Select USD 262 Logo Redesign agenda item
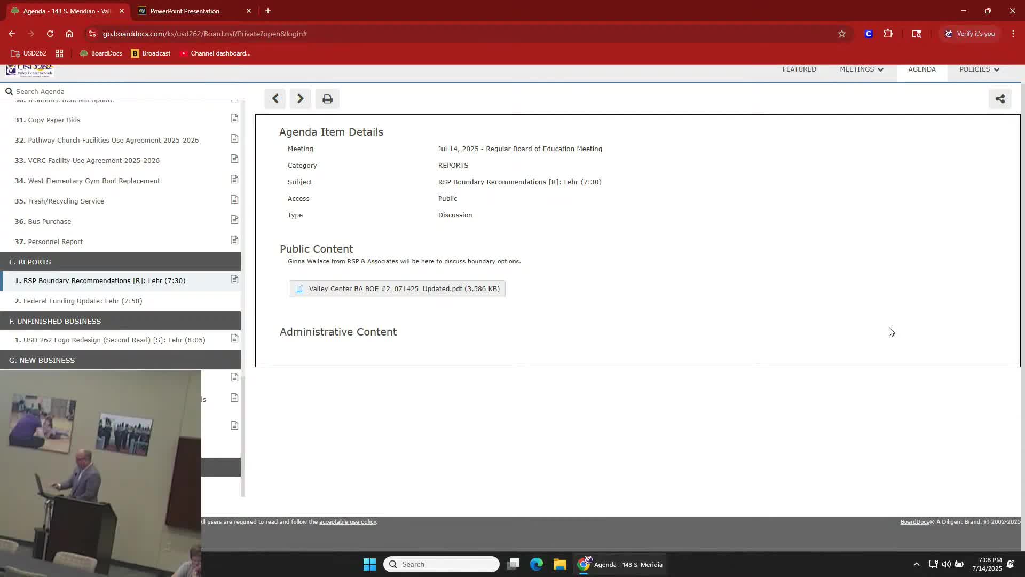 tap(114, 340)
